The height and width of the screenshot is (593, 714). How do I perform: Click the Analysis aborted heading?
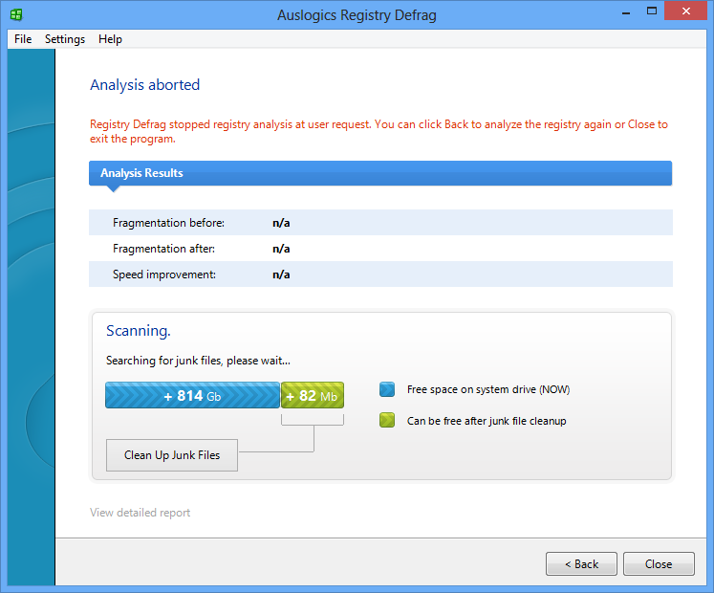[144, 85]
